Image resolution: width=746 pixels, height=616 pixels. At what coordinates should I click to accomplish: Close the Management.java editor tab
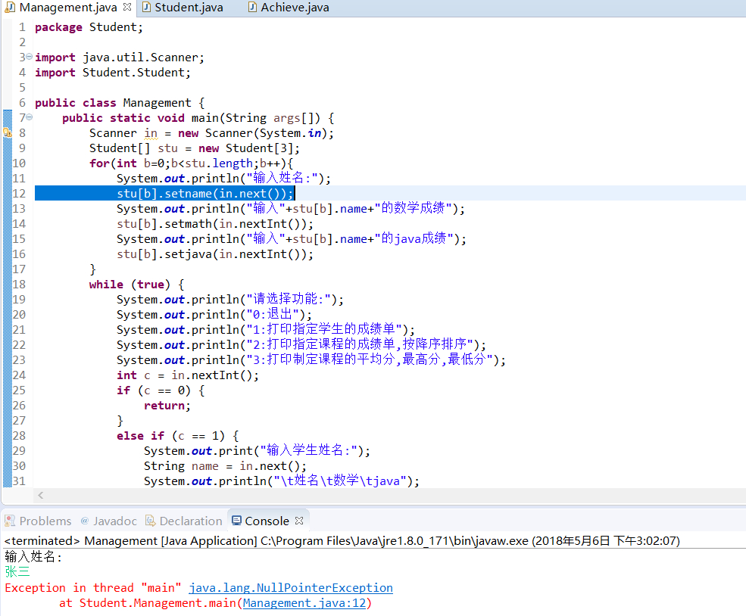[127, 7]
